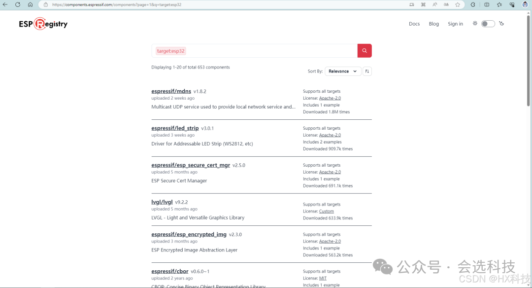The width and height of the screenshot is (532, 288).
Task: Click into the target:esp32 search field
Action: pos(255,51)
